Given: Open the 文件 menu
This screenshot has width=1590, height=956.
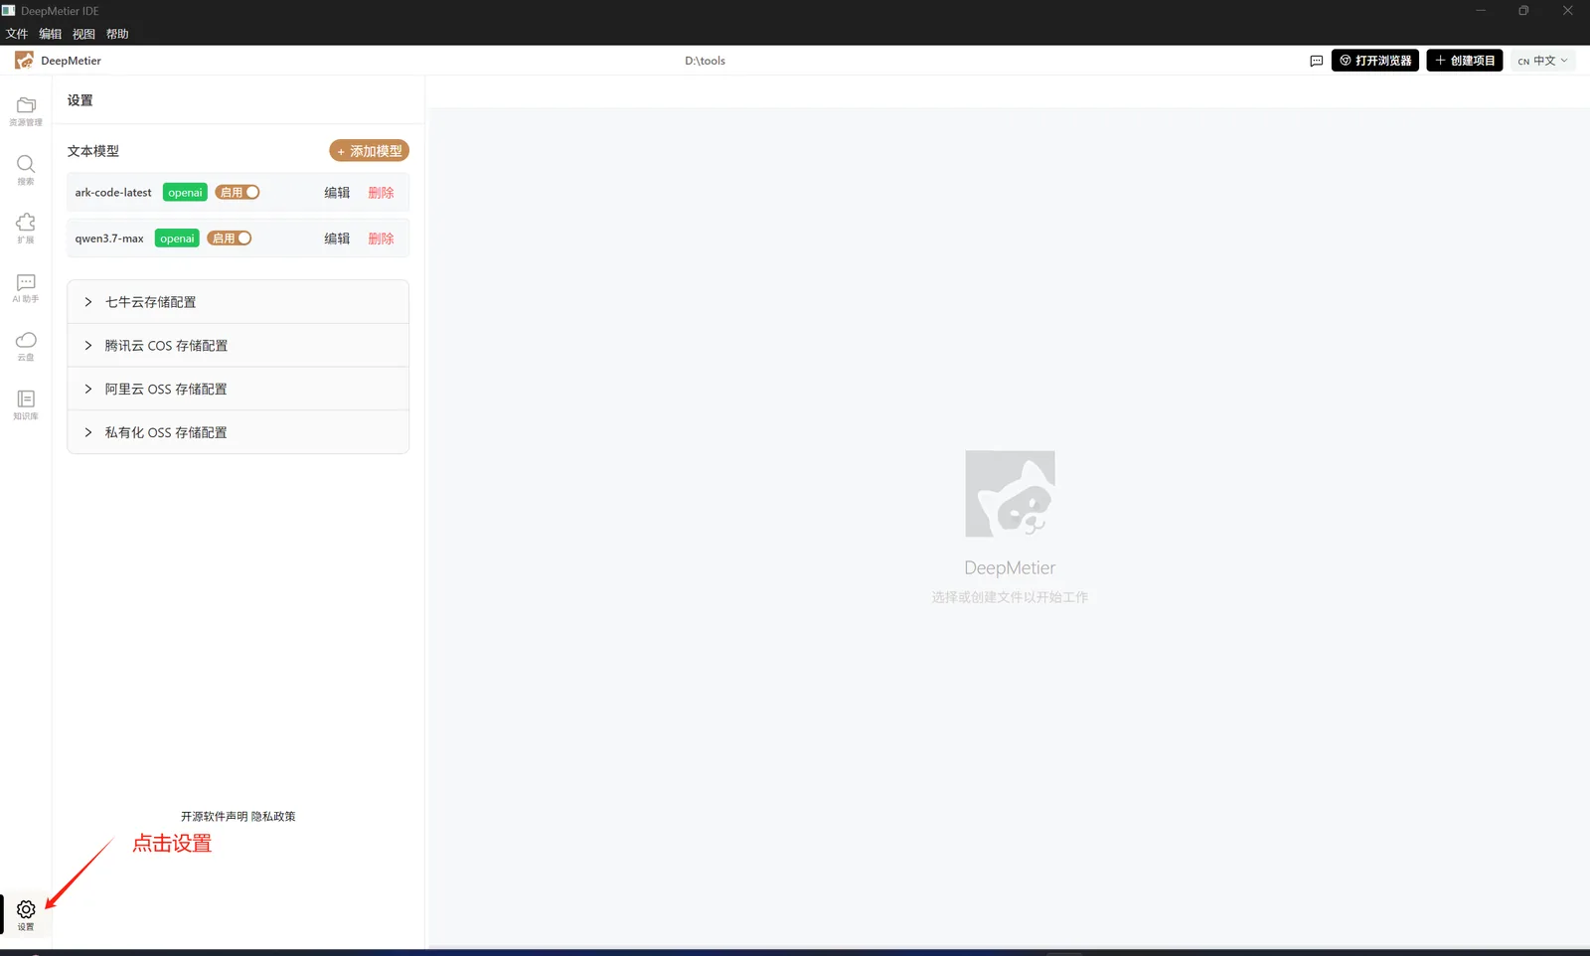Looking at the screenshot, I should pyautogui.click(x=17, y=34).
